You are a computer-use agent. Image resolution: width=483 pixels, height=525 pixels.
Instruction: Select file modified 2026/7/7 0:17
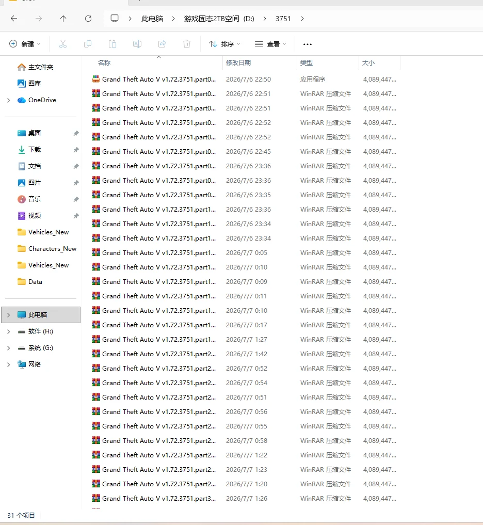[x=245, y=325]
